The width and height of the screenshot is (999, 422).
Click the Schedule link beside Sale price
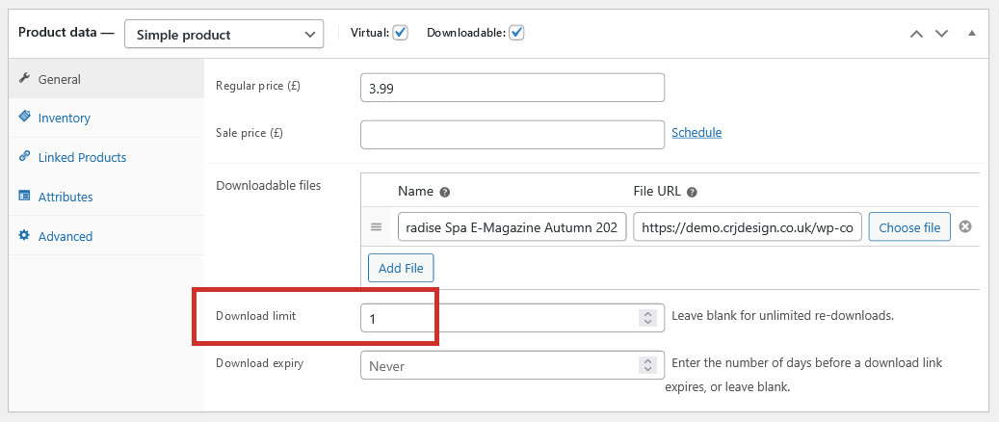(697, 133)
